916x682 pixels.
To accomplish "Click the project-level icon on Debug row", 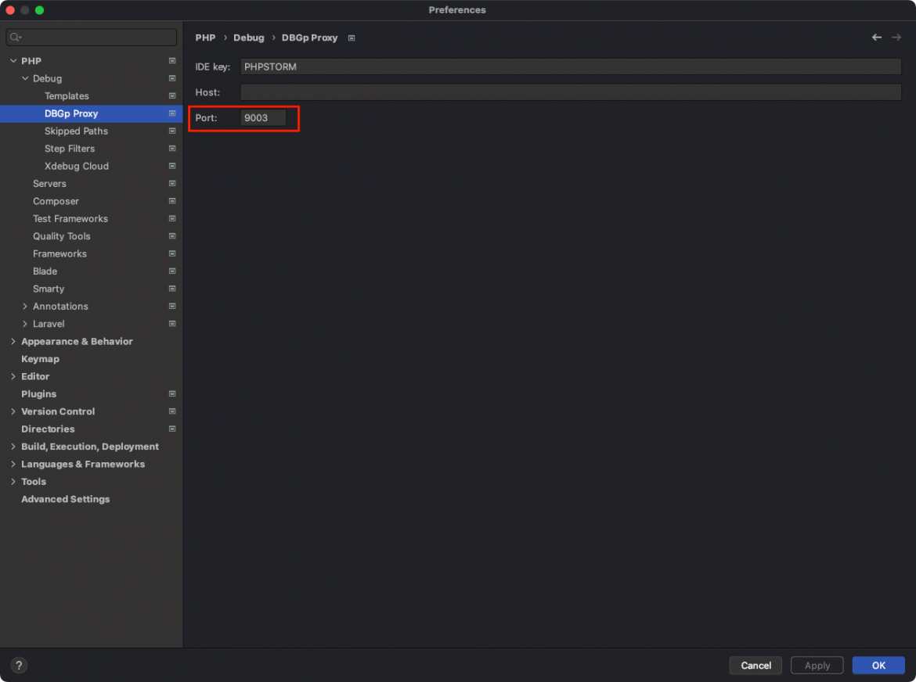I will 172,78.
